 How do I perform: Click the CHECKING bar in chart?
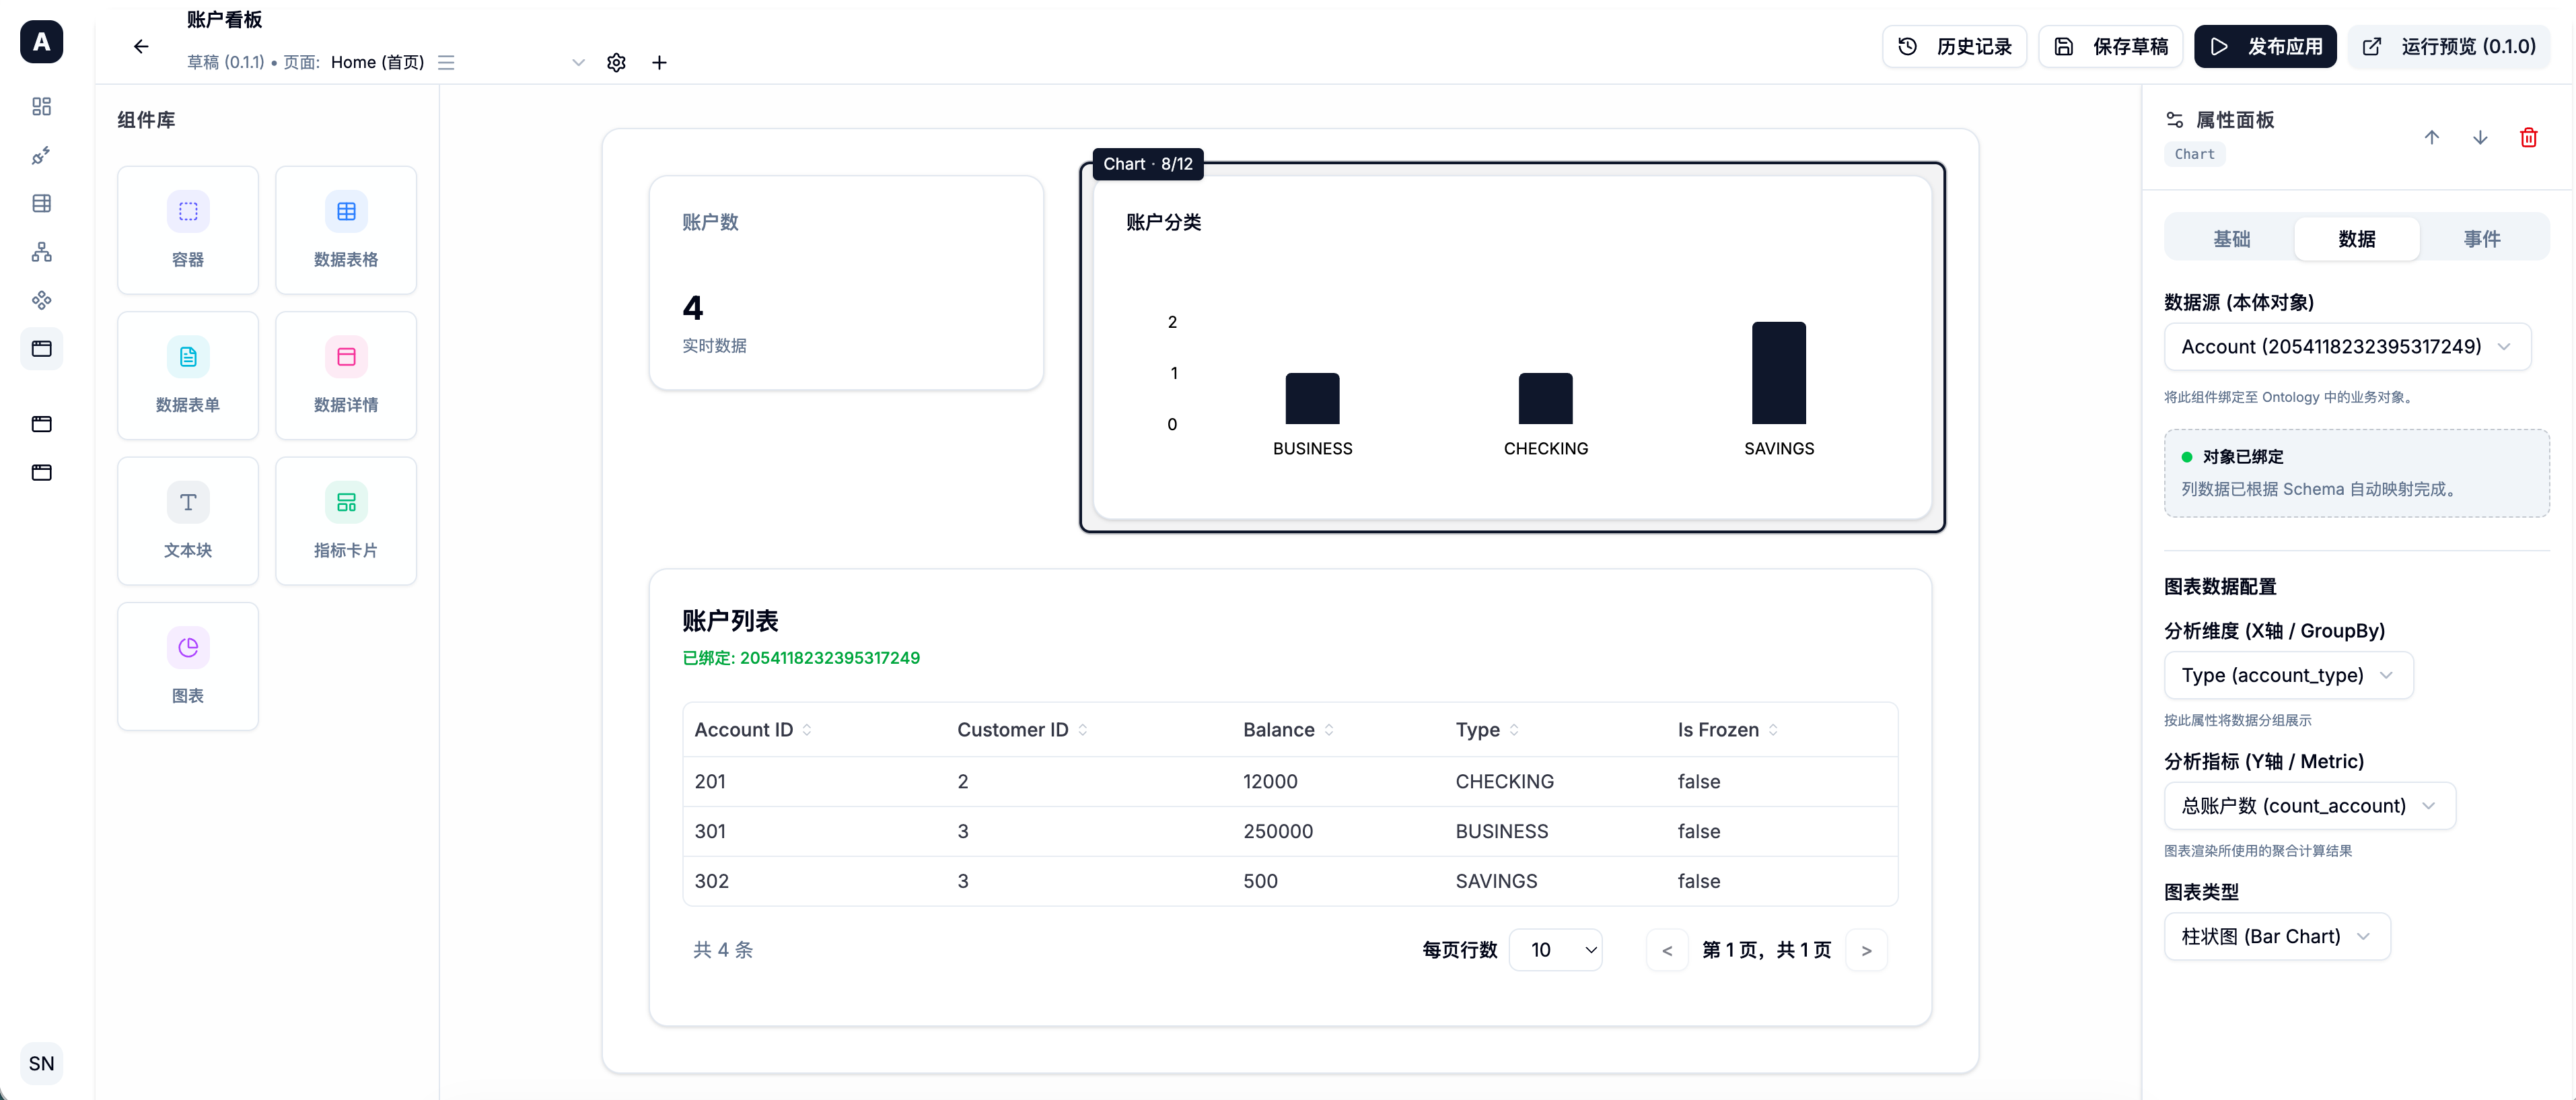[1545, 398]
